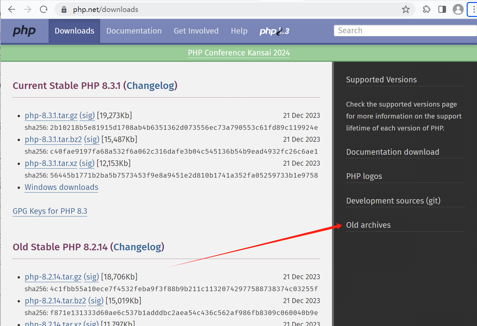Click the browser forward arrow
Image resolution: width=477 pixels, height=326 pixels.
click(x=28, y=9)
